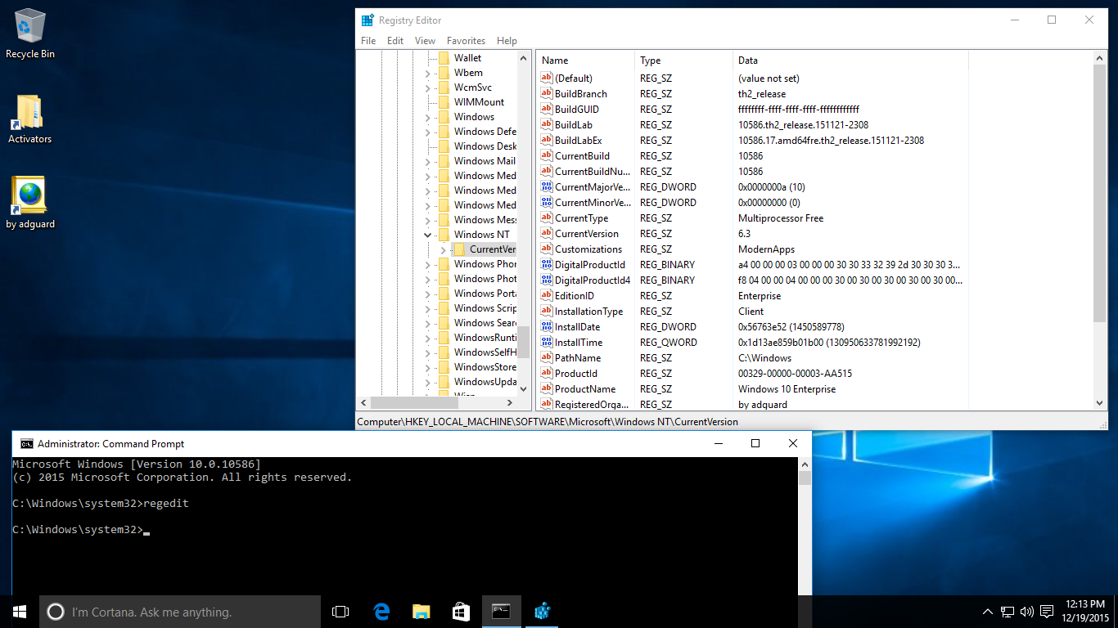The image size is (1118, 628).
Task: Click the InstallTime QWORD value icon
Action: pyautogui.click(x=547, y=343)
